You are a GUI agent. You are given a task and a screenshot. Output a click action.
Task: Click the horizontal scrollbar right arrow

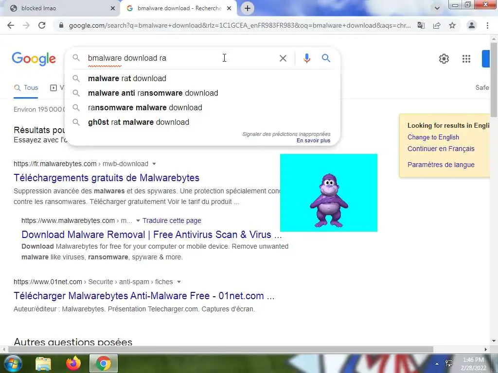pos(486,349)
